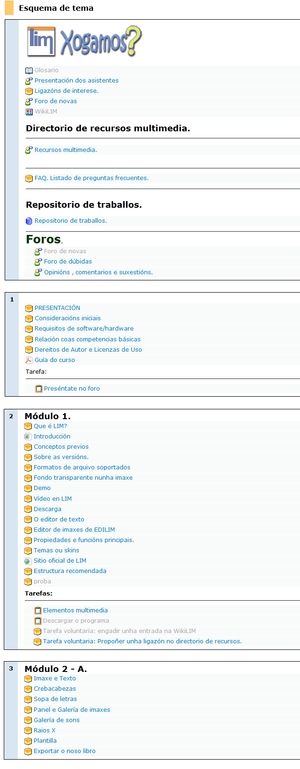Screen dimensions: 300x769
Task: Click the forum icon next to Foro de dúbidas
Action: (38, 262)
